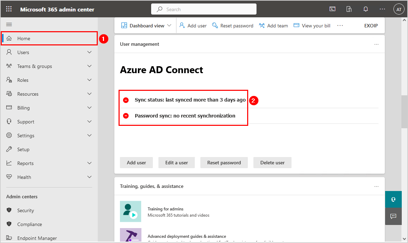Collapse navigation with the hamburger icon
The width and height of the screenshot is (408, 243).
pyautogui.click(x=9, y=25)
